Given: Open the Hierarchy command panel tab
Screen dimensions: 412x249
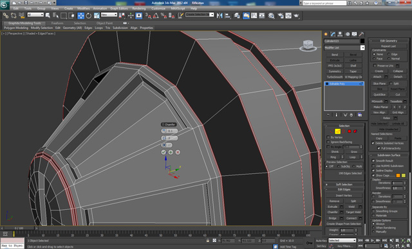Looking at the screenshot, I should (341, 34).
